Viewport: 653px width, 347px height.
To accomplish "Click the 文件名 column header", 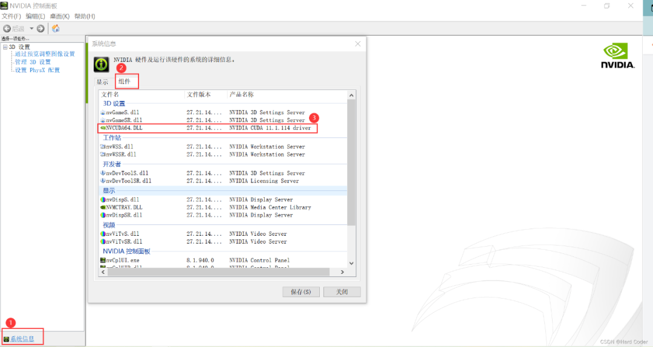I will pos(141,94).
